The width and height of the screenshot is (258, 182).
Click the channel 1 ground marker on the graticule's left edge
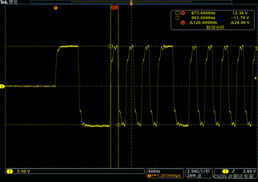click(2, 86)
